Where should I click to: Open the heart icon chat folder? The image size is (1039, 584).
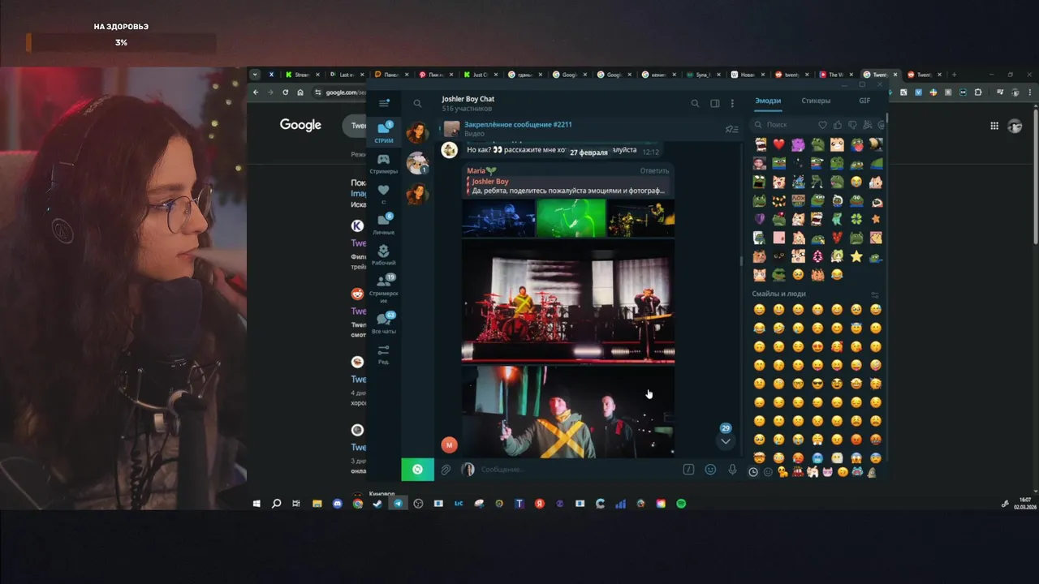384,193
